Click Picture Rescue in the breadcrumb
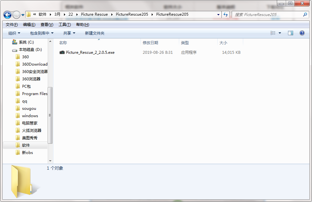312x202 pixels. 94,14
